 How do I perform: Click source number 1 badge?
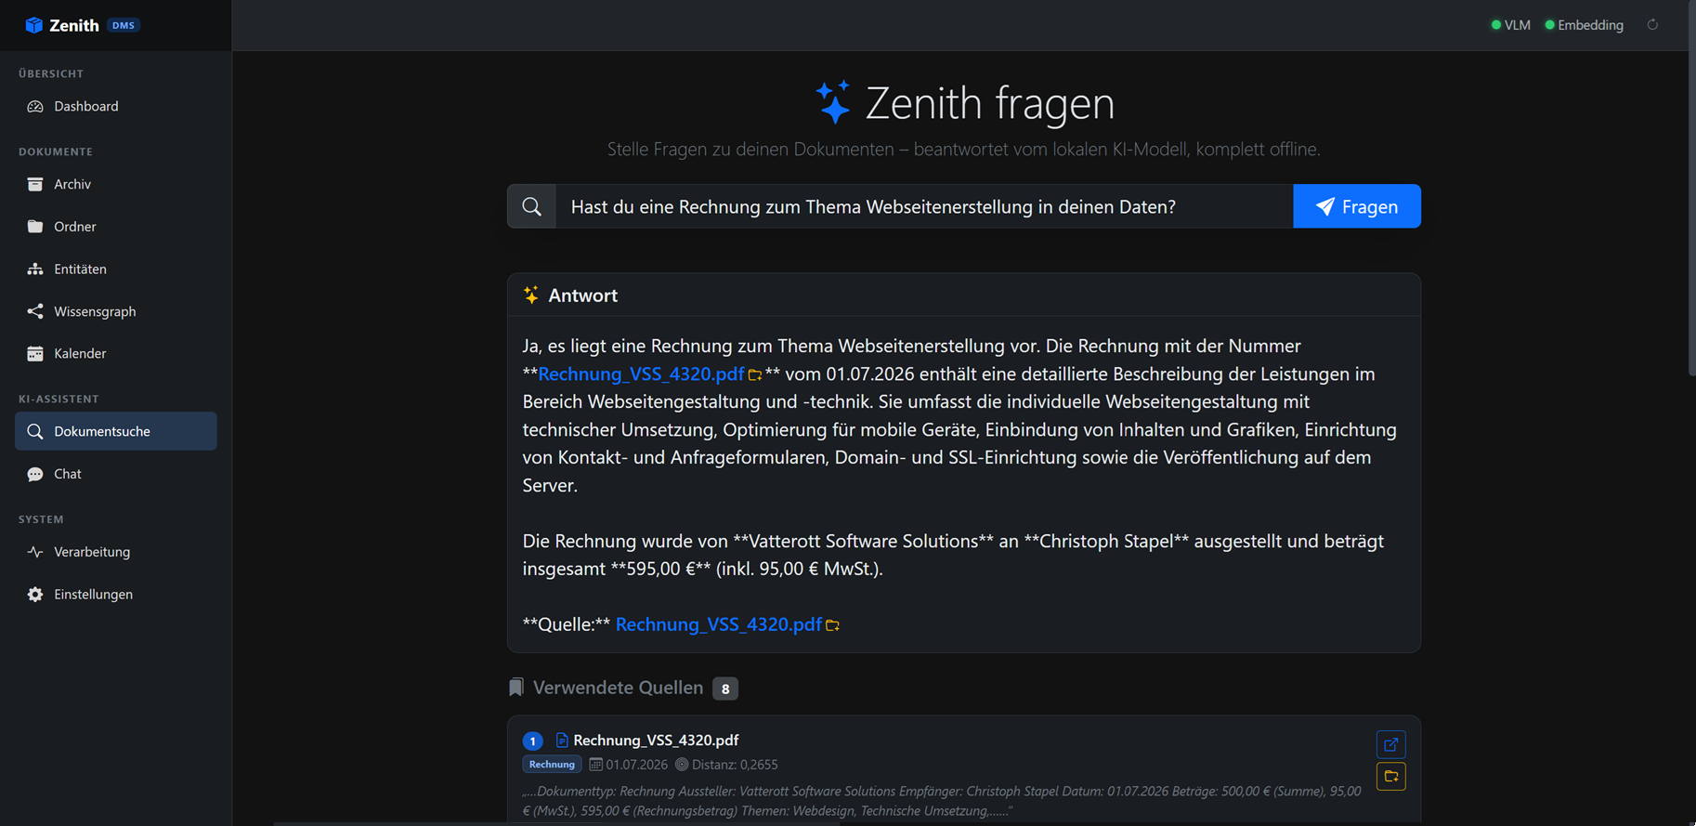click(x=532, y=741)
